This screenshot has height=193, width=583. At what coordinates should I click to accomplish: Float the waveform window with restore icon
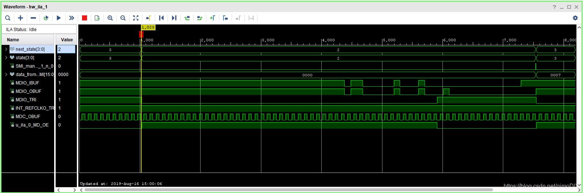[569, 7]
